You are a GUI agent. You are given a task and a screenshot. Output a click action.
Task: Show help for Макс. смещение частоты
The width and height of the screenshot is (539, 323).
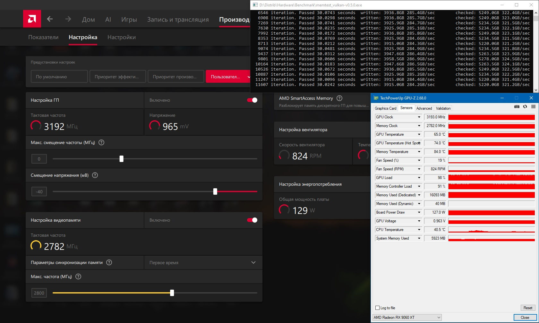(101, 142)
